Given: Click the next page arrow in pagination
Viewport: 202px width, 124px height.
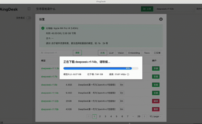Looking at the screenshot, I should [x=145, y=116].
